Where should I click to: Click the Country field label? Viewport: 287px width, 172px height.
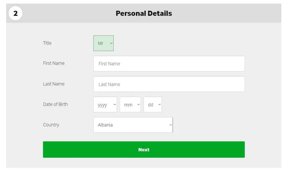[x=51, y=125]
